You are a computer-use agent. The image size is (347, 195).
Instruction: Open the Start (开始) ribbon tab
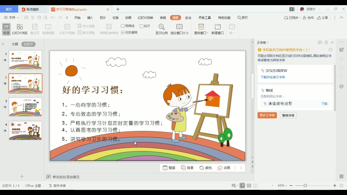tap(78, 18)
